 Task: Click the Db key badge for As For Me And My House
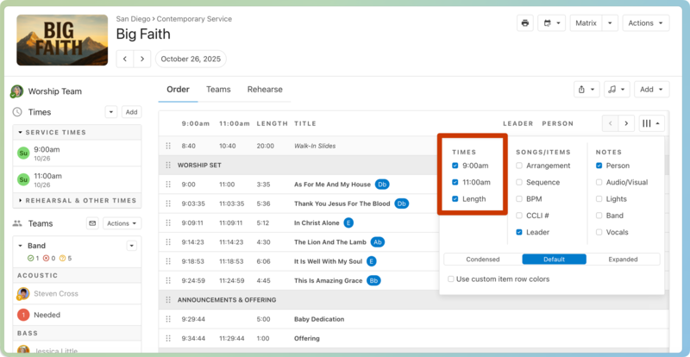(x=382, y=185)
